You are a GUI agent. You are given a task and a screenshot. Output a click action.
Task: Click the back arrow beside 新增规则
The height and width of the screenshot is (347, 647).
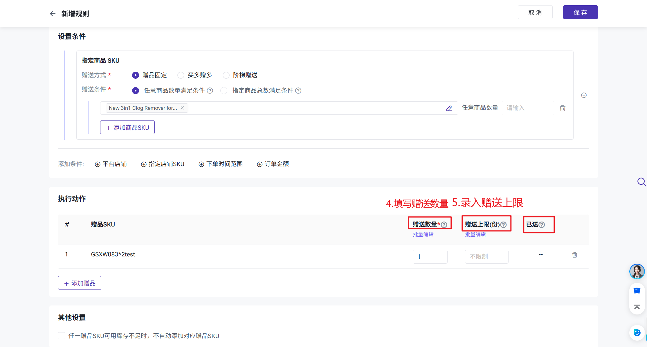[x=53, y=14]
